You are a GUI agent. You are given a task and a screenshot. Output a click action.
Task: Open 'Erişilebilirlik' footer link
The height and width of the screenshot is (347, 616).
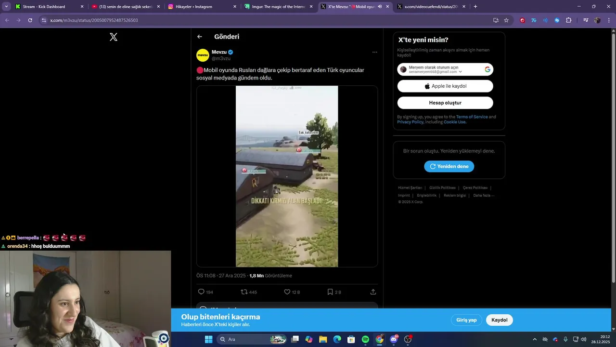427,195
